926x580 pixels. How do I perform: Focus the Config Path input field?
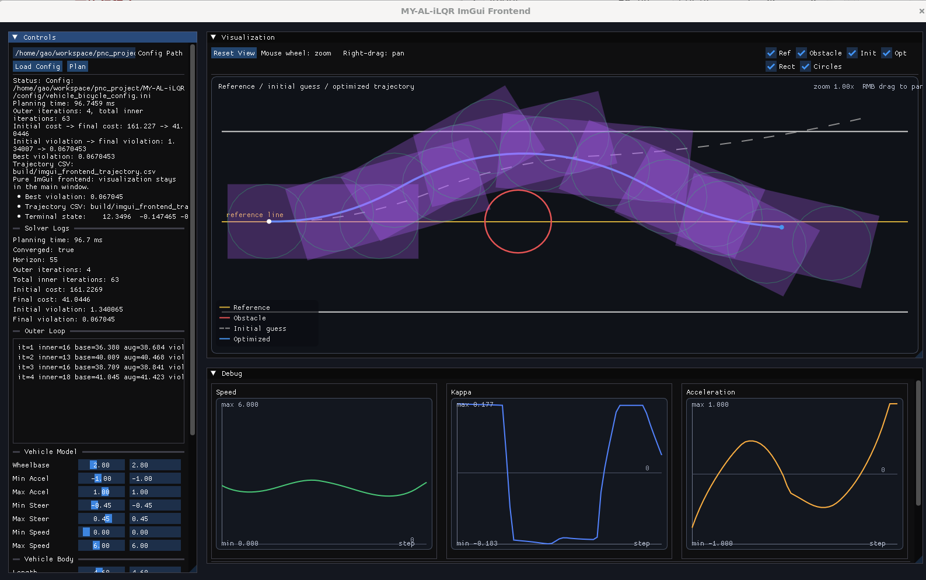tap(74, 53)
